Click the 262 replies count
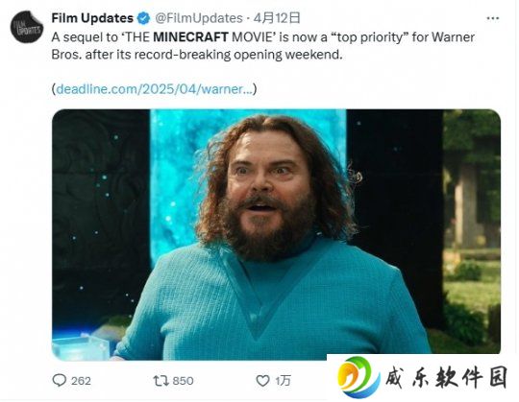 pos(81,381)
